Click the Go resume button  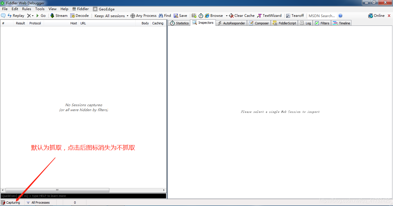(41, 16)
